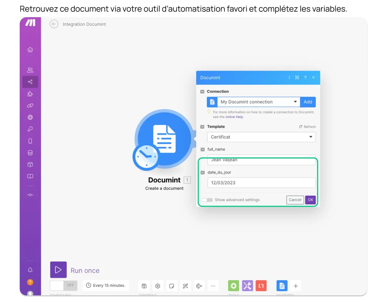Open the green Flow control tools icon

pyautogui.click(x=233, y=286)
